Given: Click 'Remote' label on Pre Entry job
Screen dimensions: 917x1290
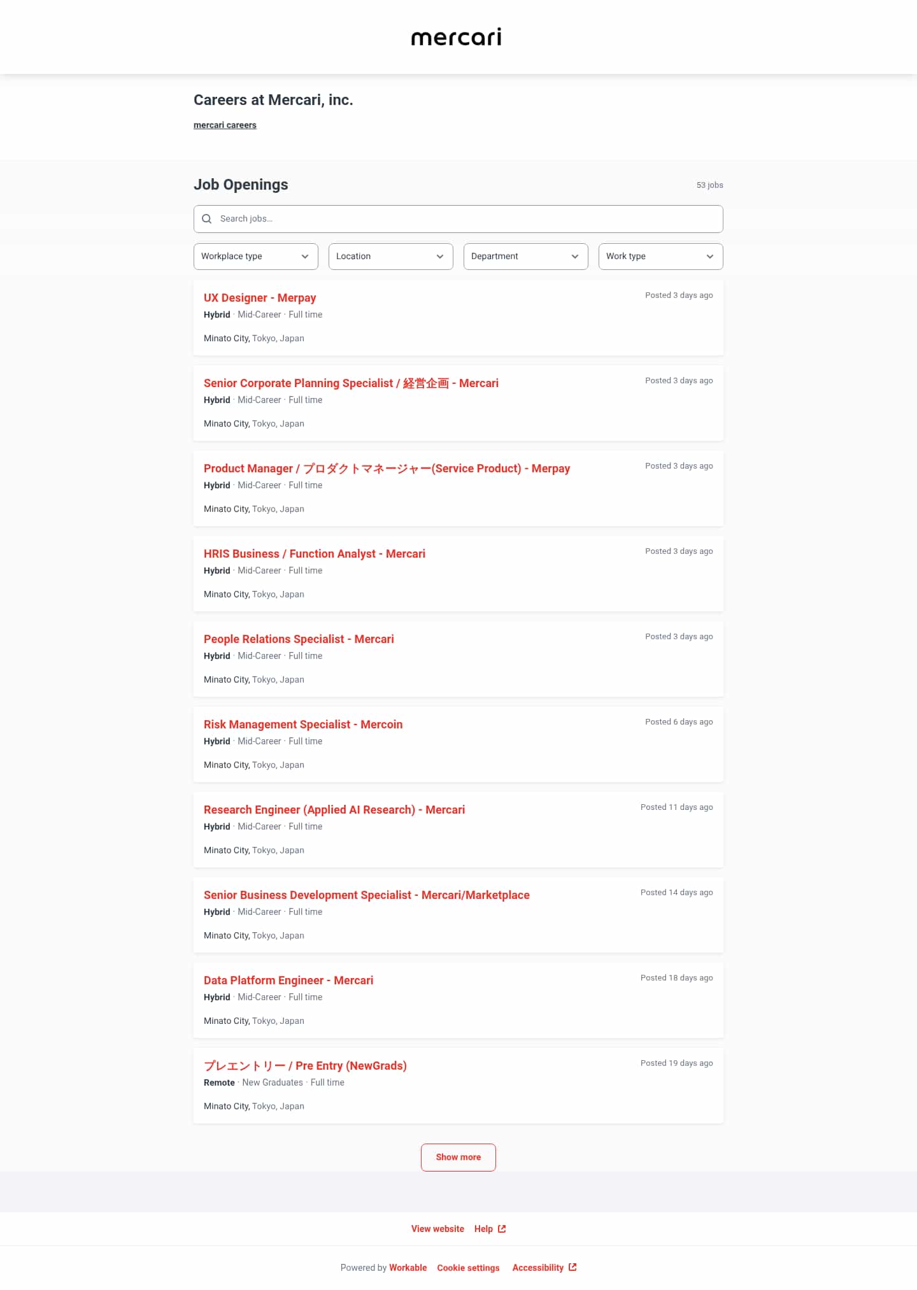Looking at the screenshot, I should pos(219,1083).
